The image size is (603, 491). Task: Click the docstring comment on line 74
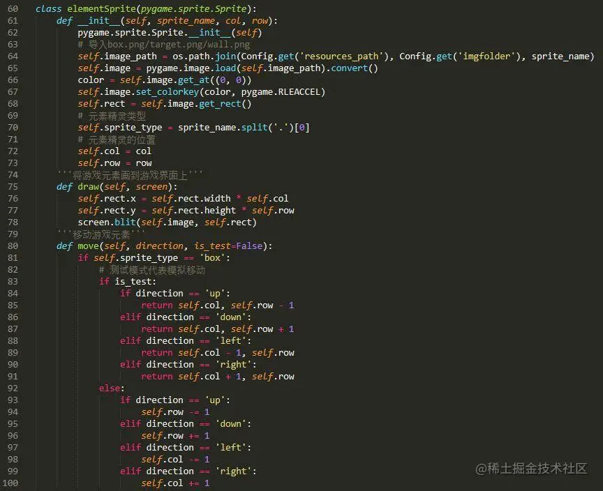(130, 175)
